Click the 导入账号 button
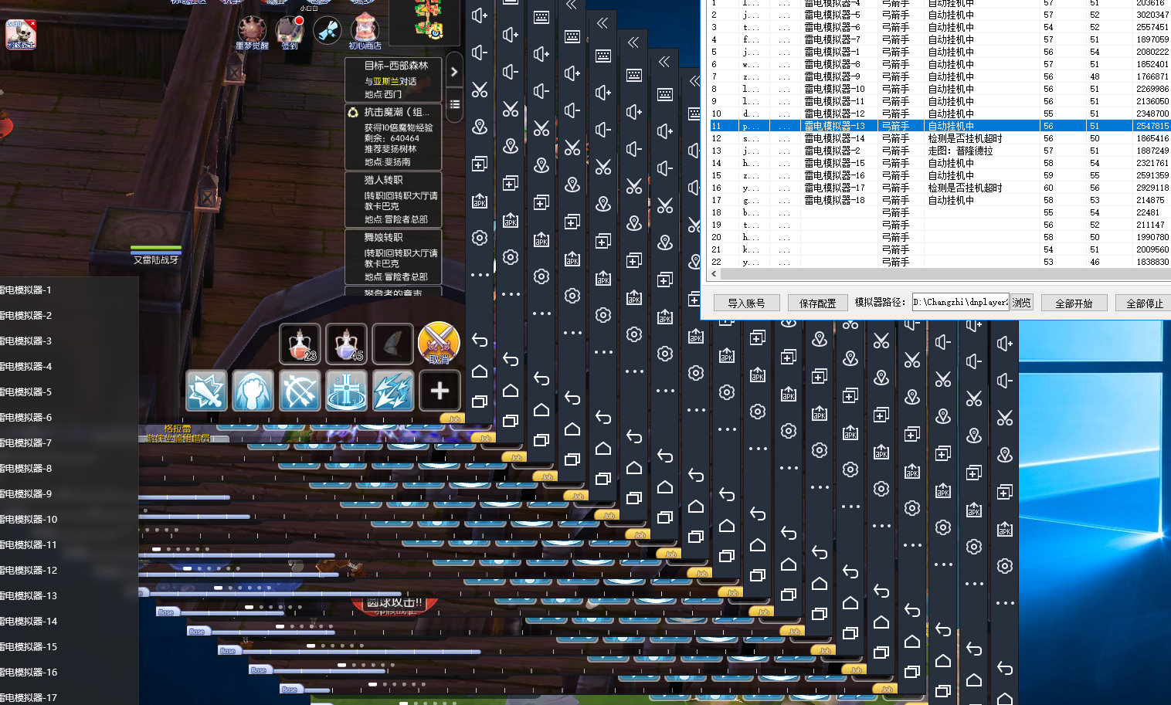This screenshot has width=1171, height=705. click(x=746, y=303)
